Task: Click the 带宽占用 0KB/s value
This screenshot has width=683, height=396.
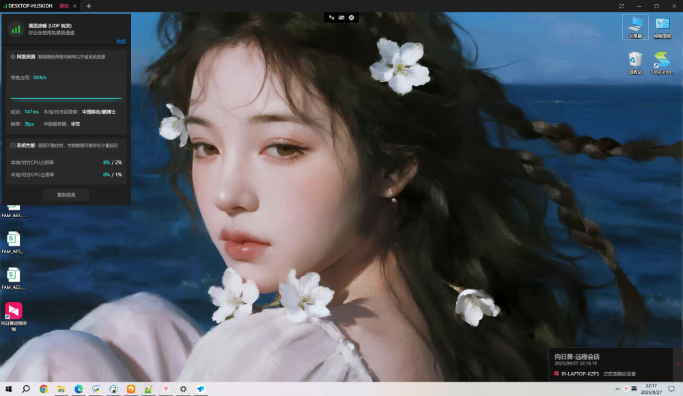Action: (40, 78)
